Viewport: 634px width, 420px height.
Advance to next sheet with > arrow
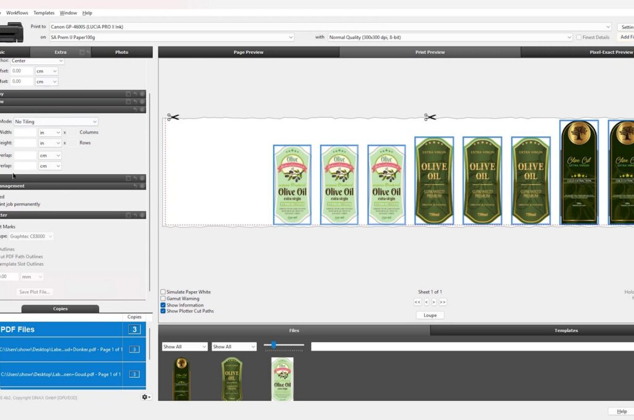[x=434, y=302]
